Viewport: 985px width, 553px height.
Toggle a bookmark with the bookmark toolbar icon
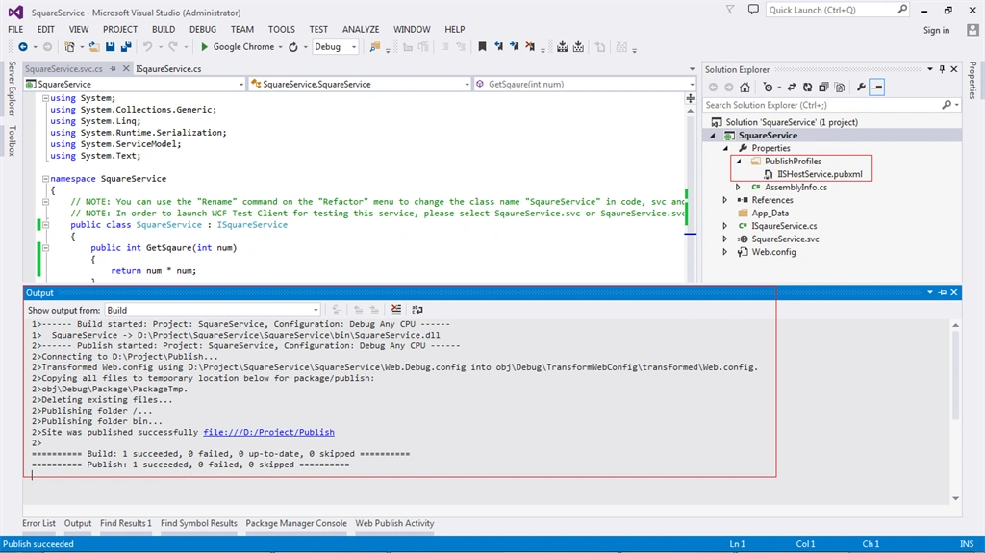483,47
